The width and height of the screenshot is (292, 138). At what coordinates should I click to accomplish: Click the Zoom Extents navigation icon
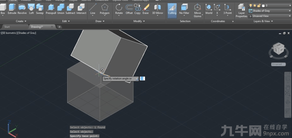click(288, 94)
